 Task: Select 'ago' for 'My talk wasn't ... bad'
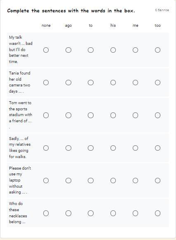[68, 50]
